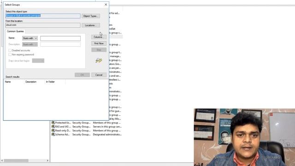The width and height of the screenshot is (295, 166).
Task: Click the left pane scrollbar left arrow
Action: [x=2, y=160]
